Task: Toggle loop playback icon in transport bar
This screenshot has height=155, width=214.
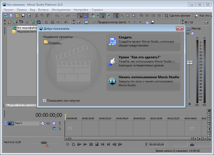Action: [x=73, y=144]
